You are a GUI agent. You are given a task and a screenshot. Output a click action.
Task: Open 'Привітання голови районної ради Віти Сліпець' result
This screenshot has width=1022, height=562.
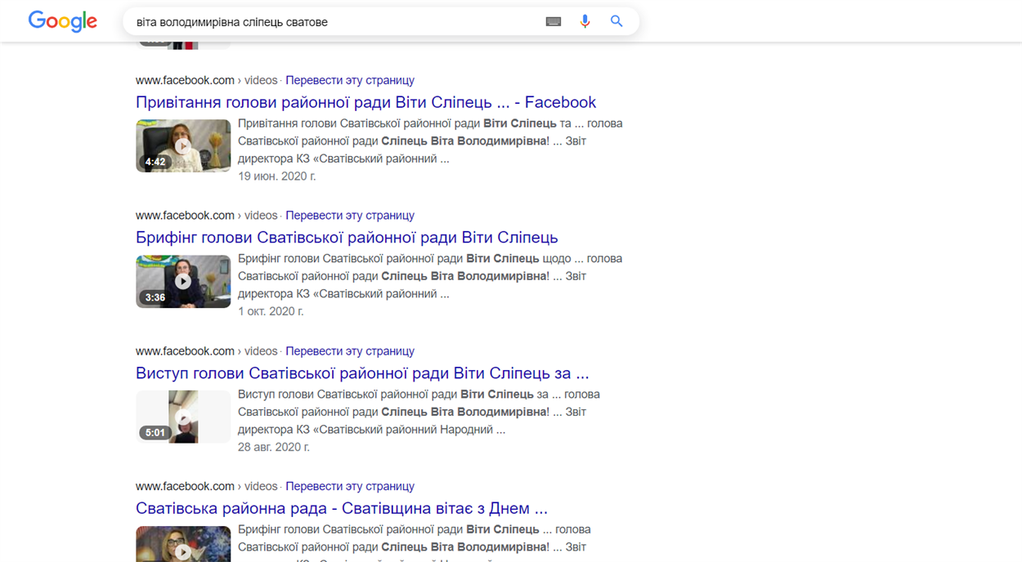366,102
